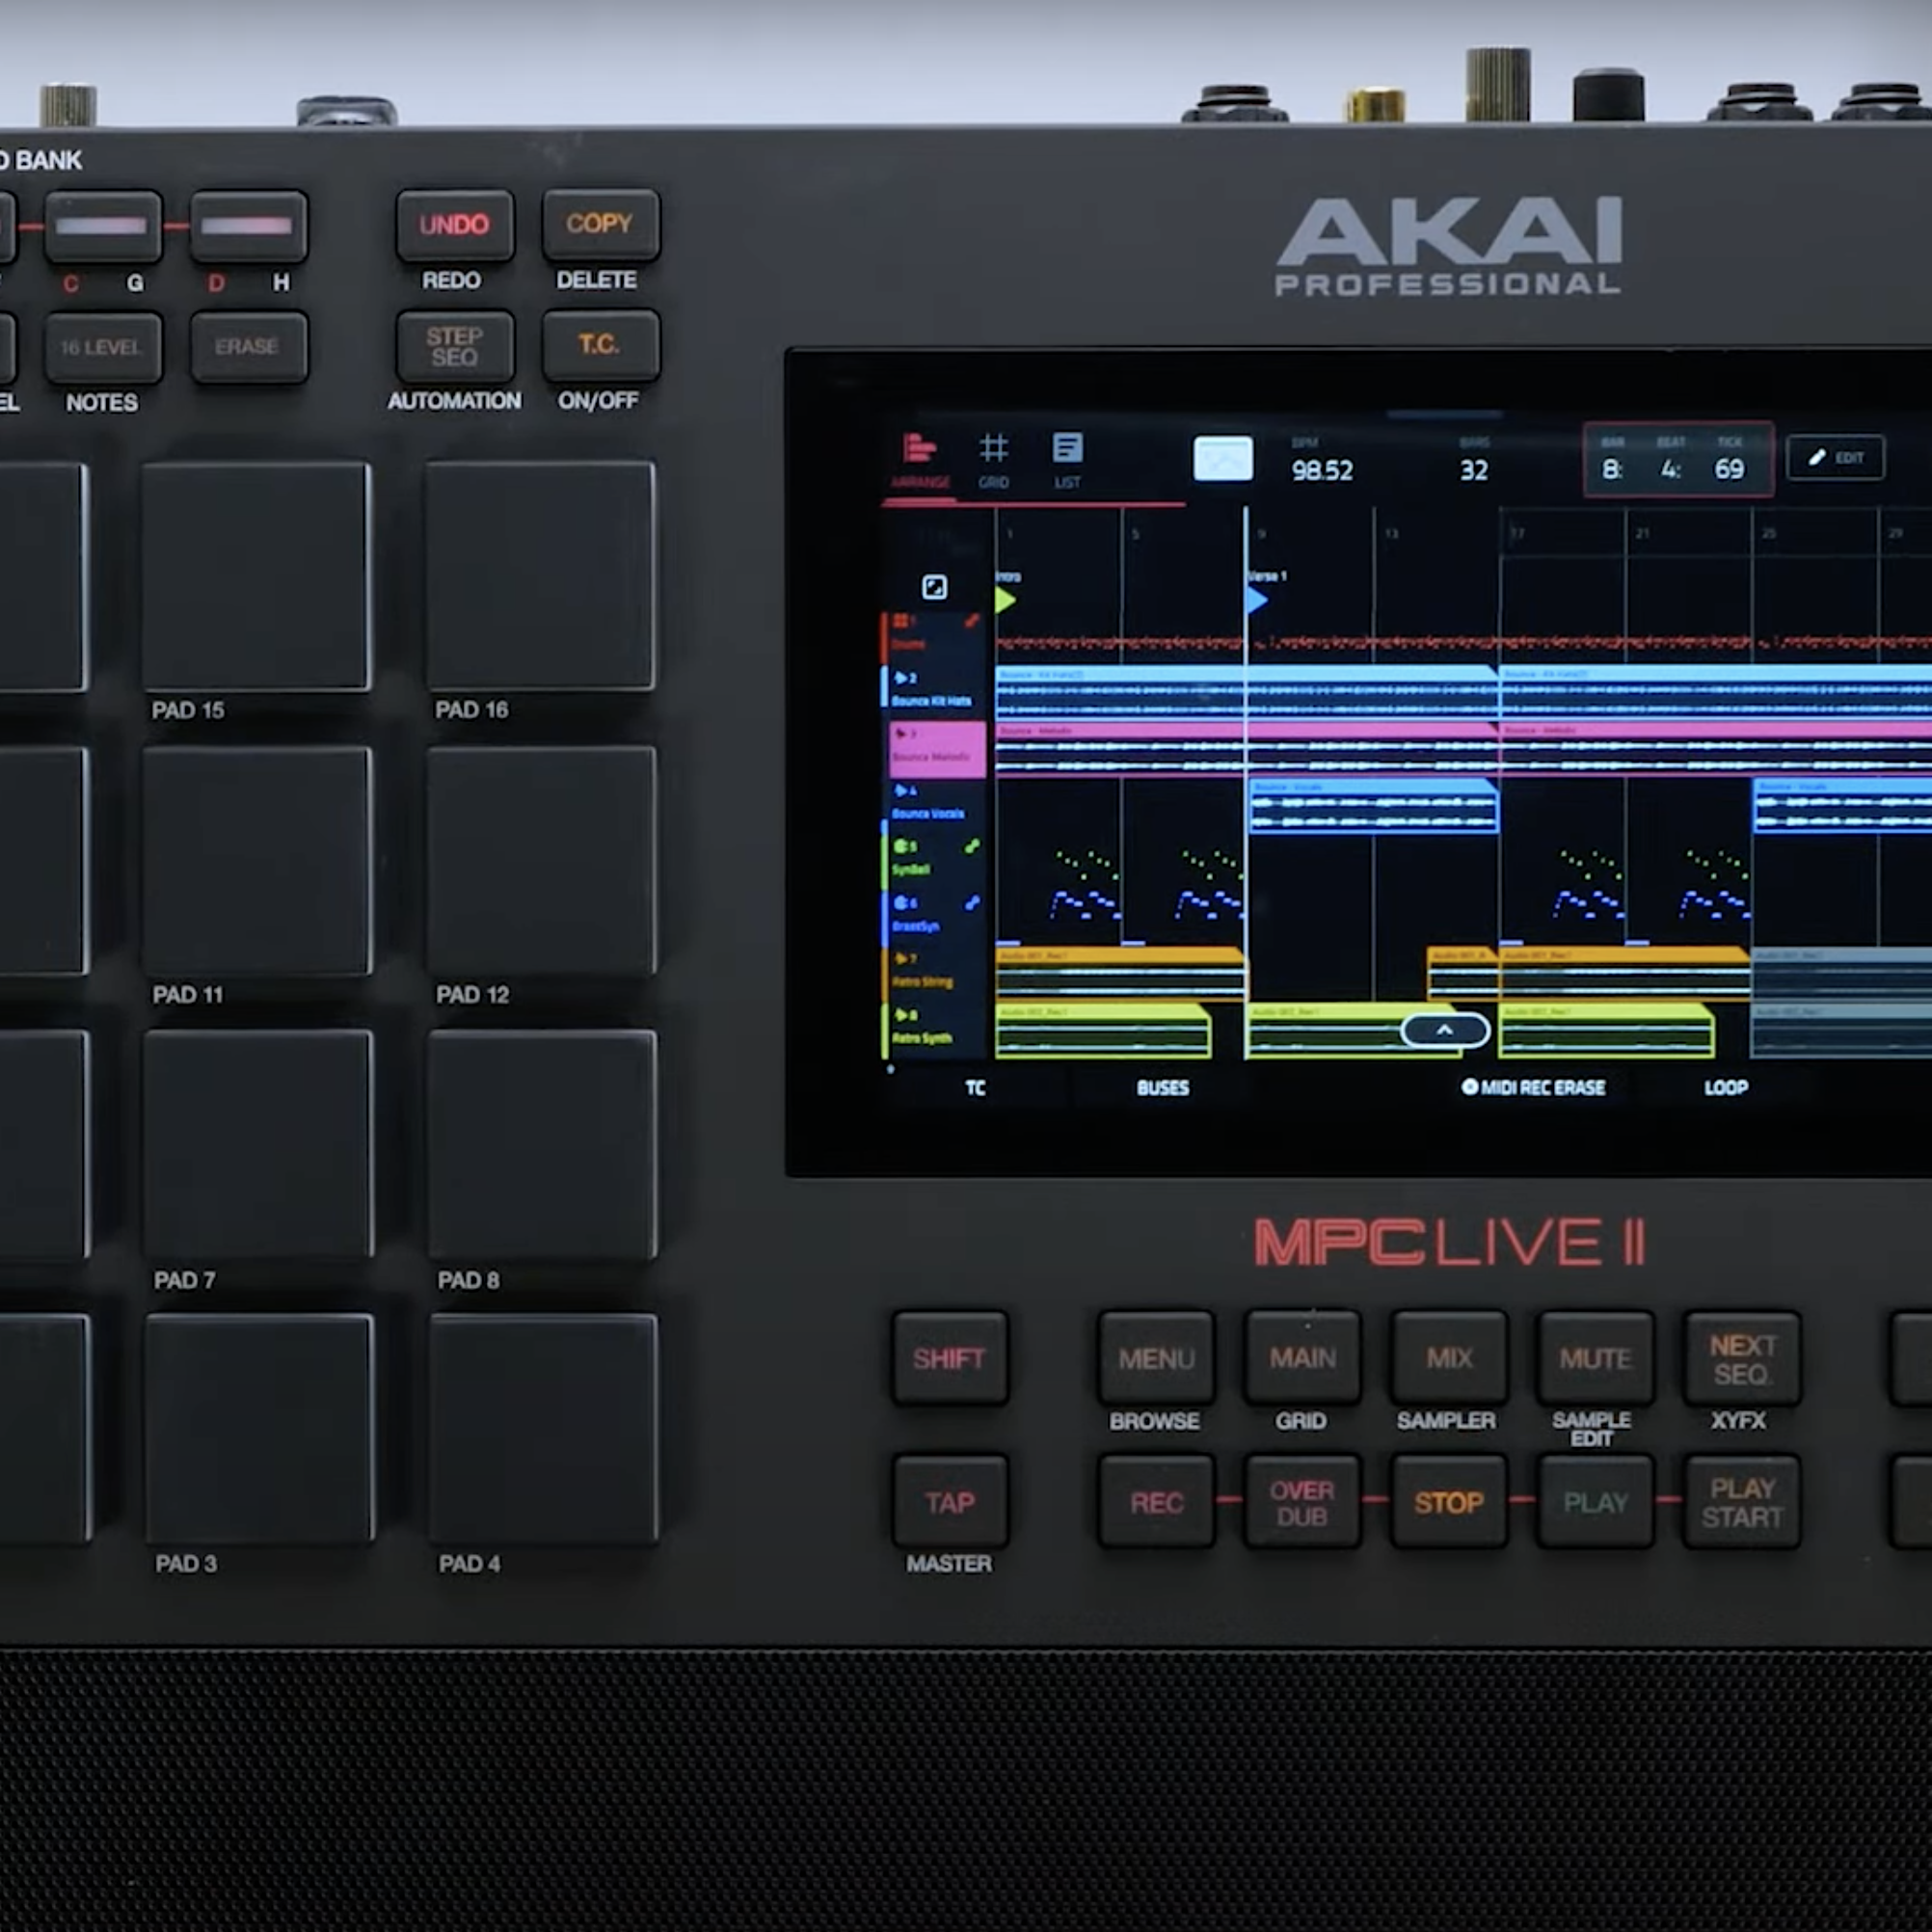Viewport: 1932px width, 1932px height.
Task: Hit PAD 8
Action: click(x=543, y=1145)
